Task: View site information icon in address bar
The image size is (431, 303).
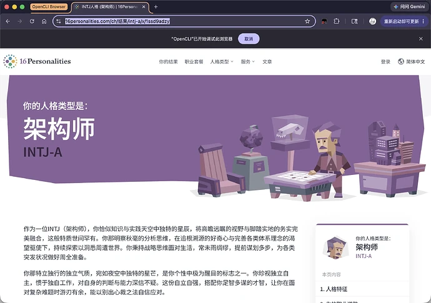Action: 59,21
